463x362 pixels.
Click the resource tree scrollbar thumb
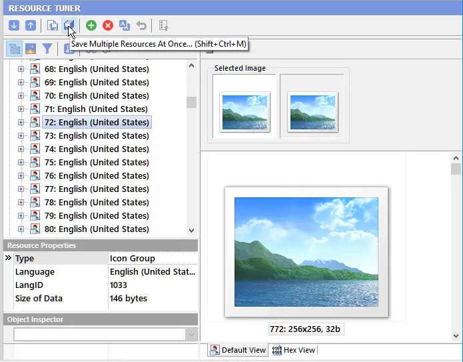[191, 102]
